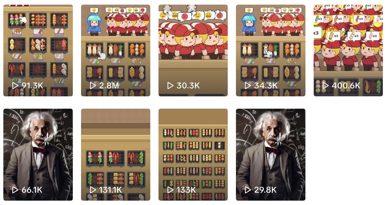Click the play icon beside 66.1K views
Viewport: 387px width, 205px height.
pyautogui.click(x=15, y=190)
